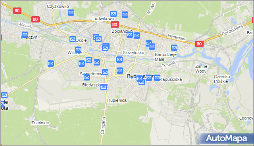The width and height of the screenshot is (254, 146).
Task: Click the envelope marker at Biedaszkowo
Action: click(104, 88)
